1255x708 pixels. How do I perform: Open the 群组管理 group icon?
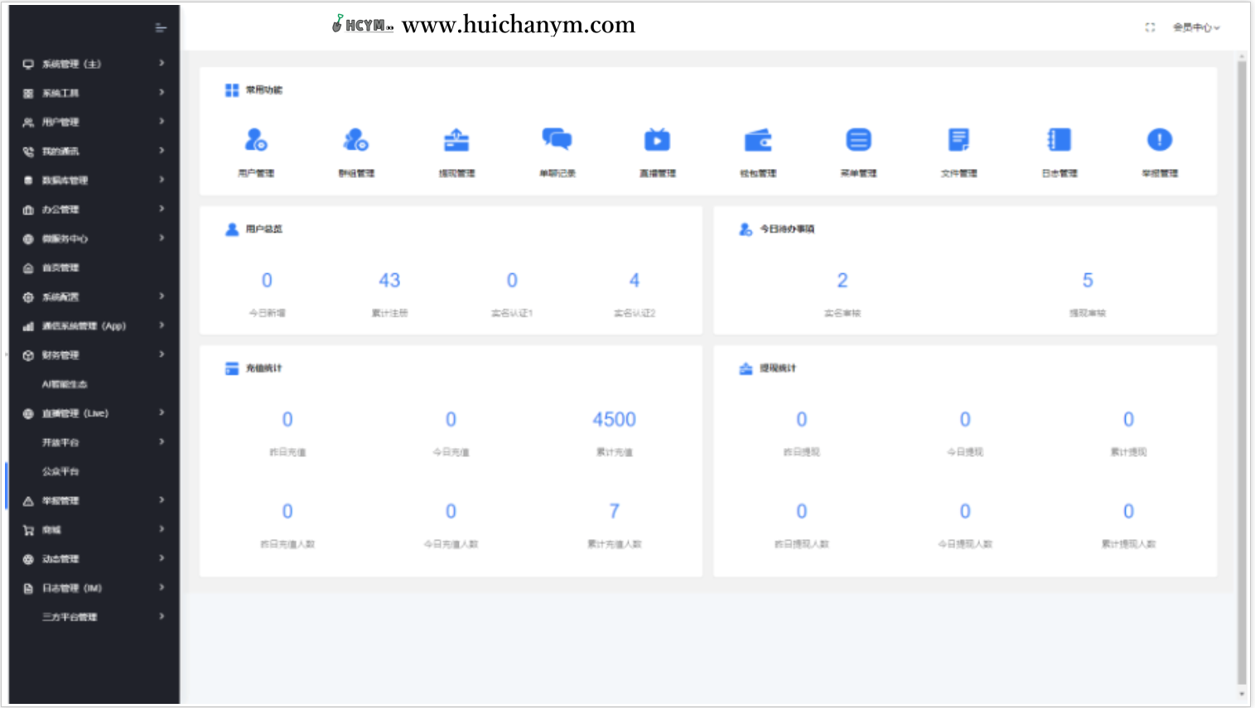click(356, 141)
